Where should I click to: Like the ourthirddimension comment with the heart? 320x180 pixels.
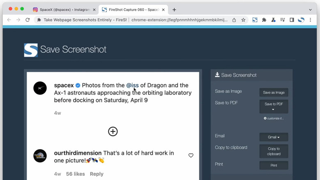191,155
